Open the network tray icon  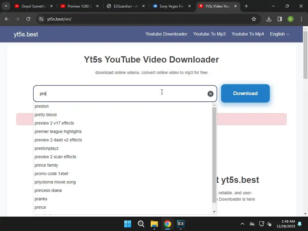click(261, 224)
